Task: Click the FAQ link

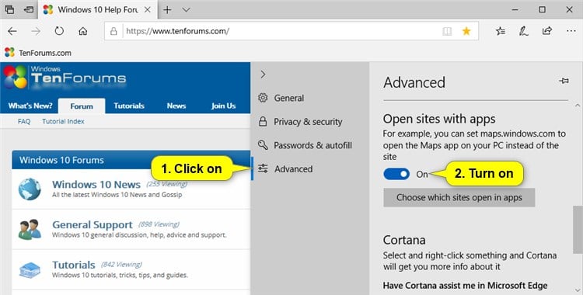Action: (24, 121)
